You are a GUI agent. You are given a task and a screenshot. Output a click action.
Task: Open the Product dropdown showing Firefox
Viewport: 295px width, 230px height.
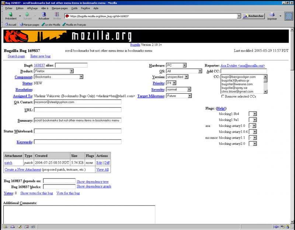(x=54, y=71)
